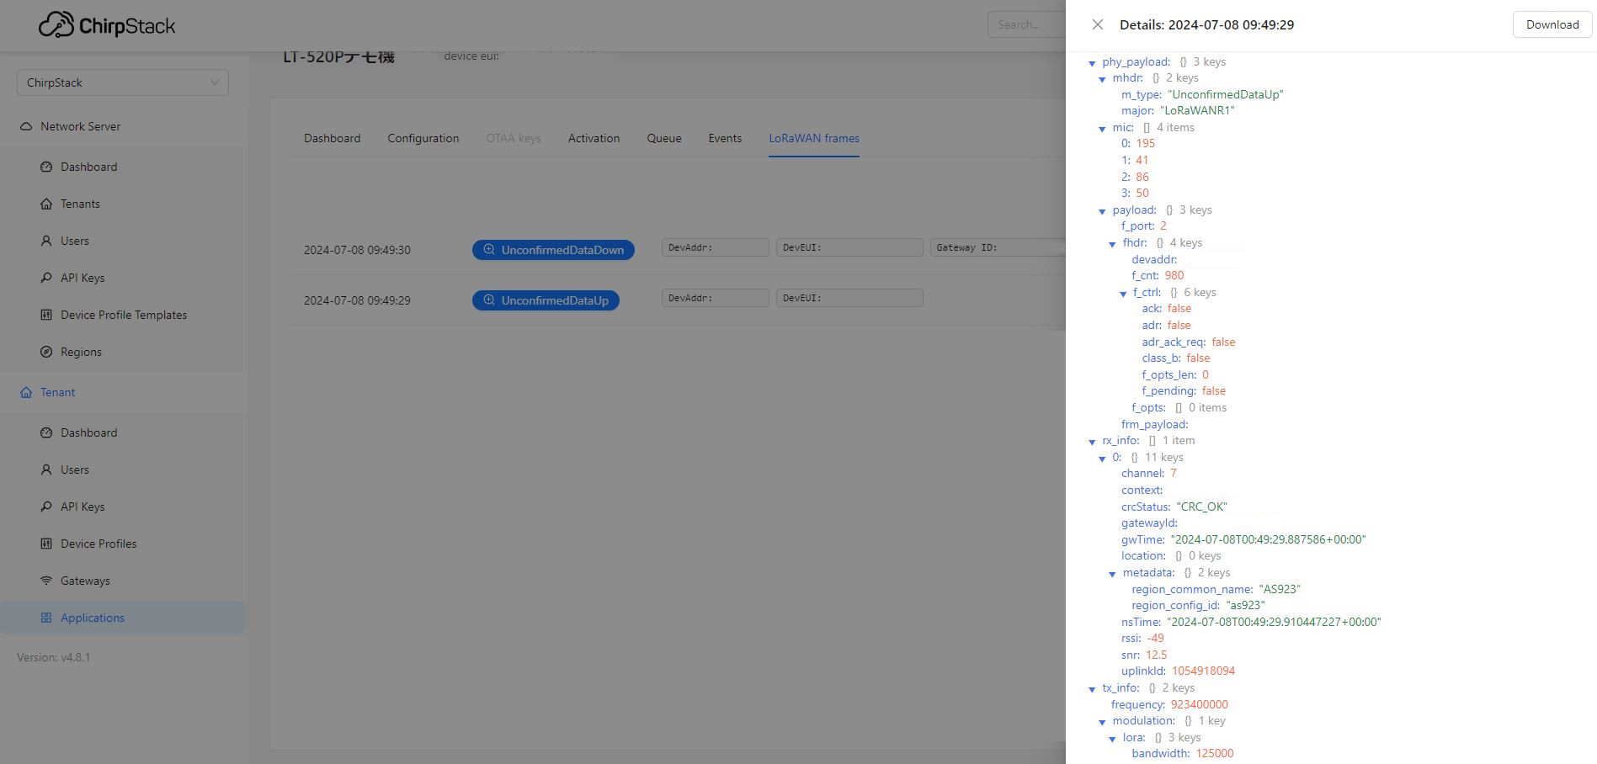Viewport: 1597px width, 764px height.
Task: Download the frame details
Action: (x=1552, y=24)
